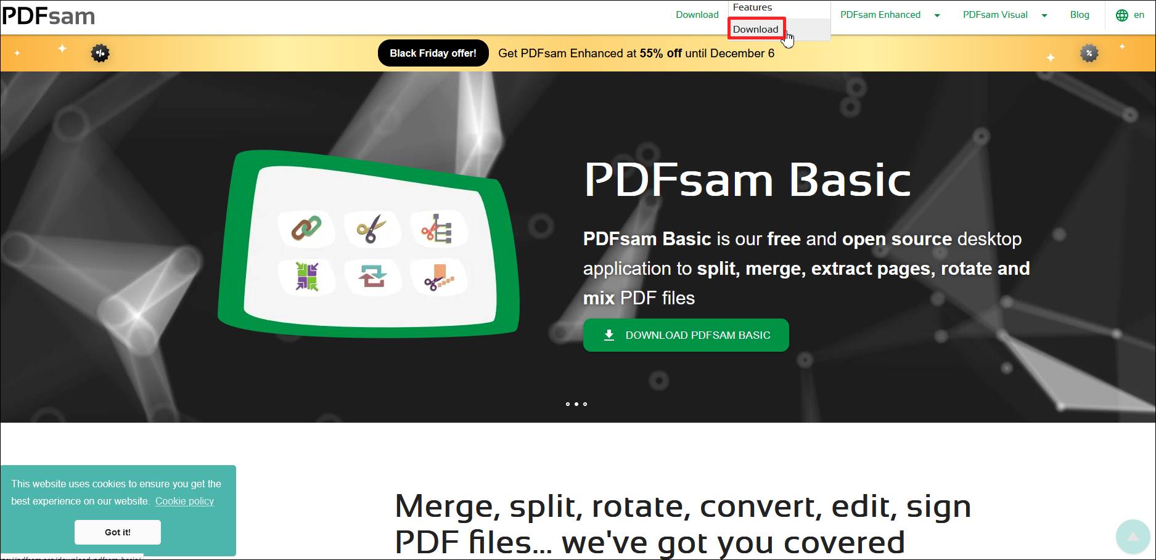Viewport: 1156px width, 560px height.
Task: Click the chain-link merge icon in illustration
Action: point(306,228)
